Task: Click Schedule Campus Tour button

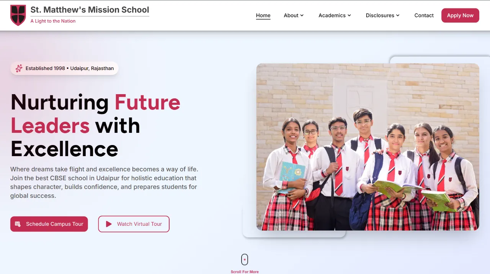Action: (x=49, y=224)
